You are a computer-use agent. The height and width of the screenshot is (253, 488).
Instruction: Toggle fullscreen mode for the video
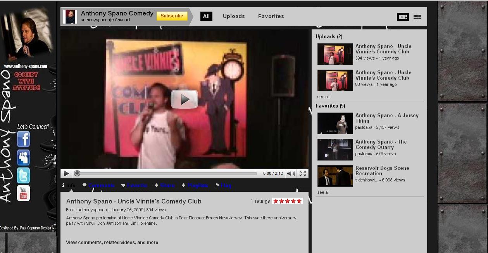(303, 174)
